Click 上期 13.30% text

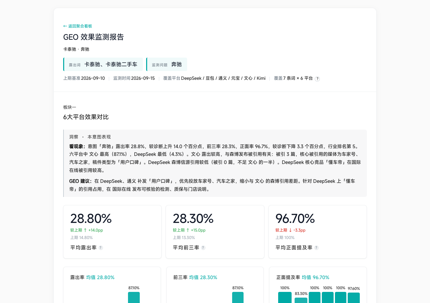(x=184, y=238)
